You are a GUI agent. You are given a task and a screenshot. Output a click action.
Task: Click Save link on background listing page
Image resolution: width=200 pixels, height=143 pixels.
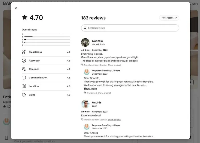[195, 4]
